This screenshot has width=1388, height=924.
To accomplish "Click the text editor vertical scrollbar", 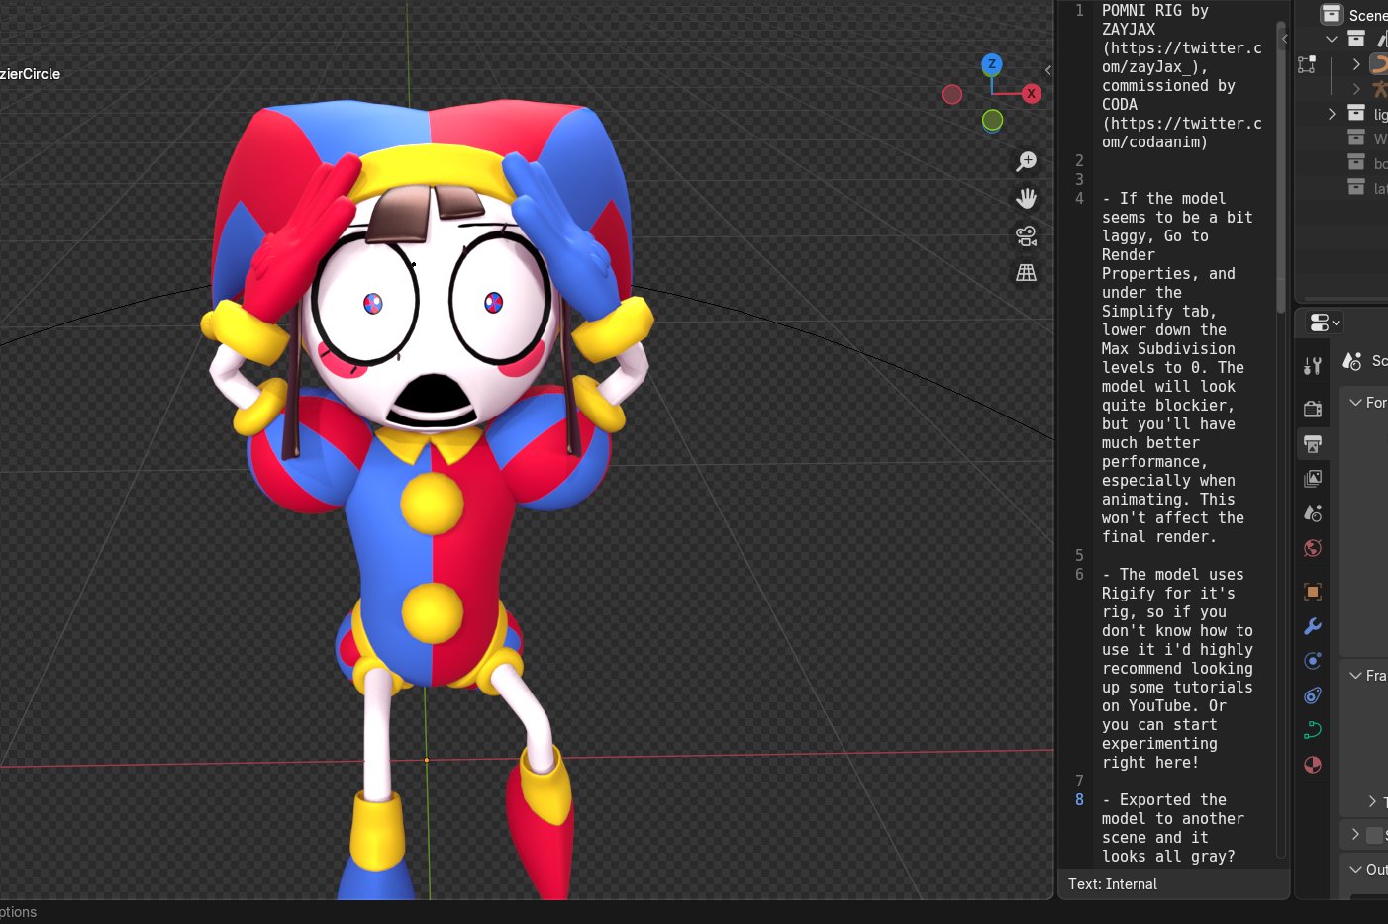I will (1281, 167).
